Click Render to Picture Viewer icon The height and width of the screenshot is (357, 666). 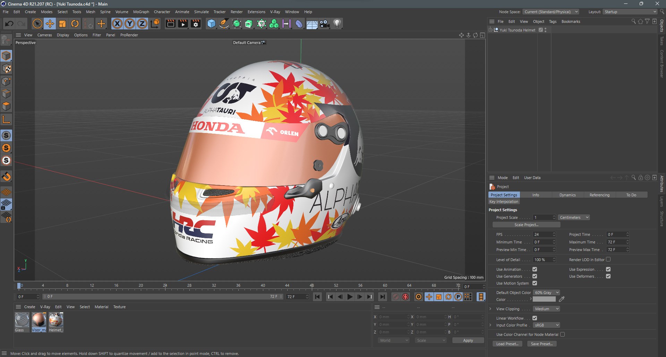click(x=183, y=24)
